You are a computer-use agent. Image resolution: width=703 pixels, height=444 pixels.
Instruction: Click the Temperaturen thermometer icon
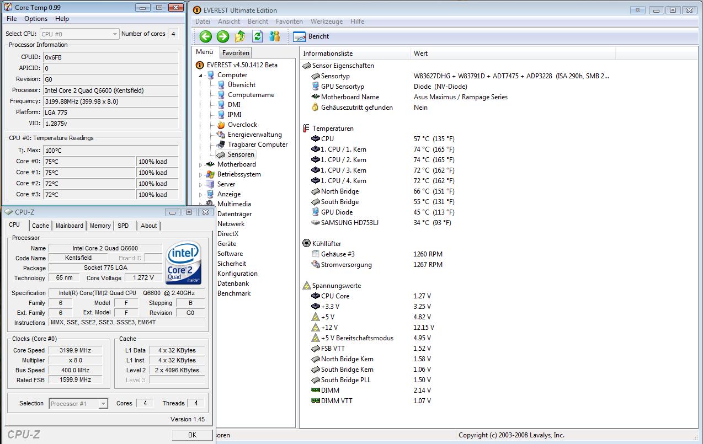coord(306,129)
